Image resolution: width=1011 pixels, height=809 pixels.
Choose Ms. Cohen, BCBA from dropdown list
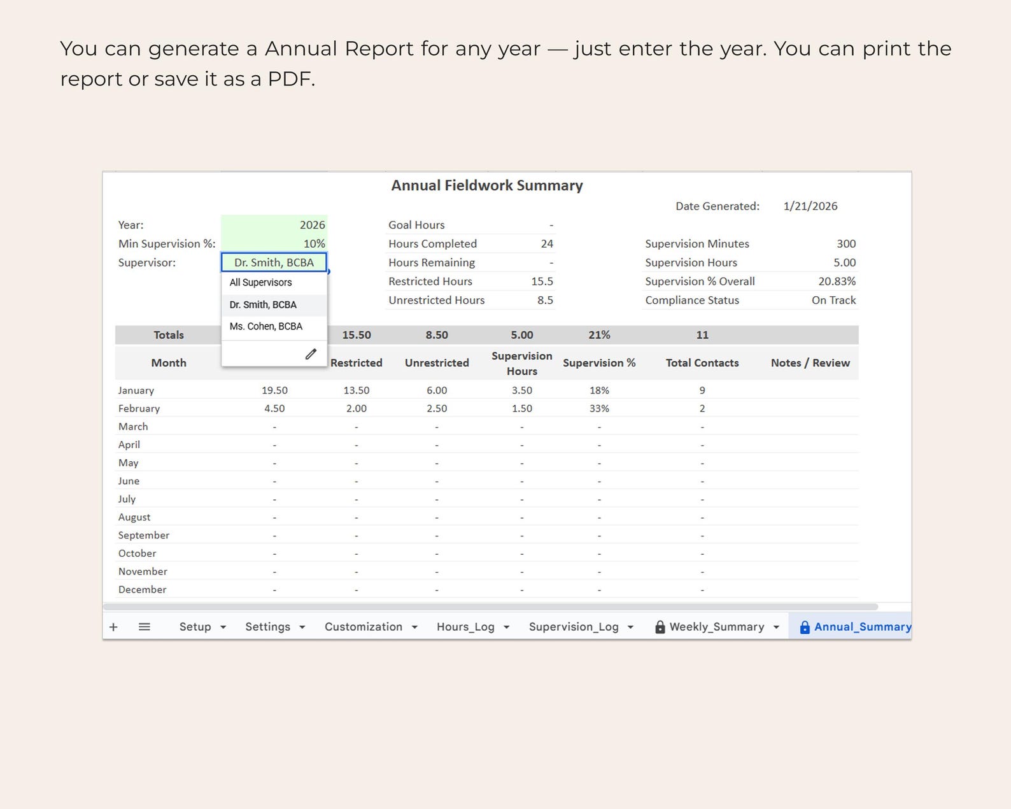274,326
